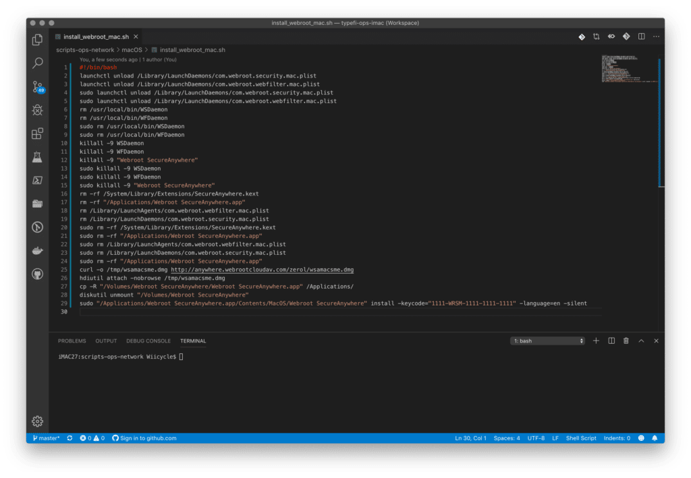Screen dimensions: 691x478
Task: Click 'diskutil unmount' on line 28
Action: pyautogui.click(x=107, y=295)
